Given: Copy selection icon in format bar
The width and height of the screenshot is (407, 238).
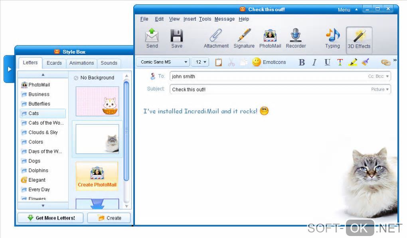Looking at the screenshot, I should coord(244,62).
